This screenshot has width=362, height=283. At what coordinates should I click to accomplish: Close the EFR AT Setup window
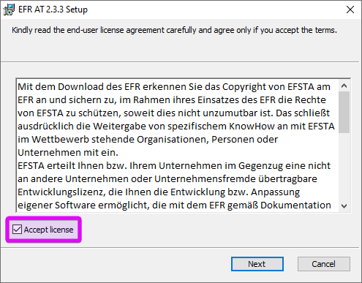click(x=350, y=10)
